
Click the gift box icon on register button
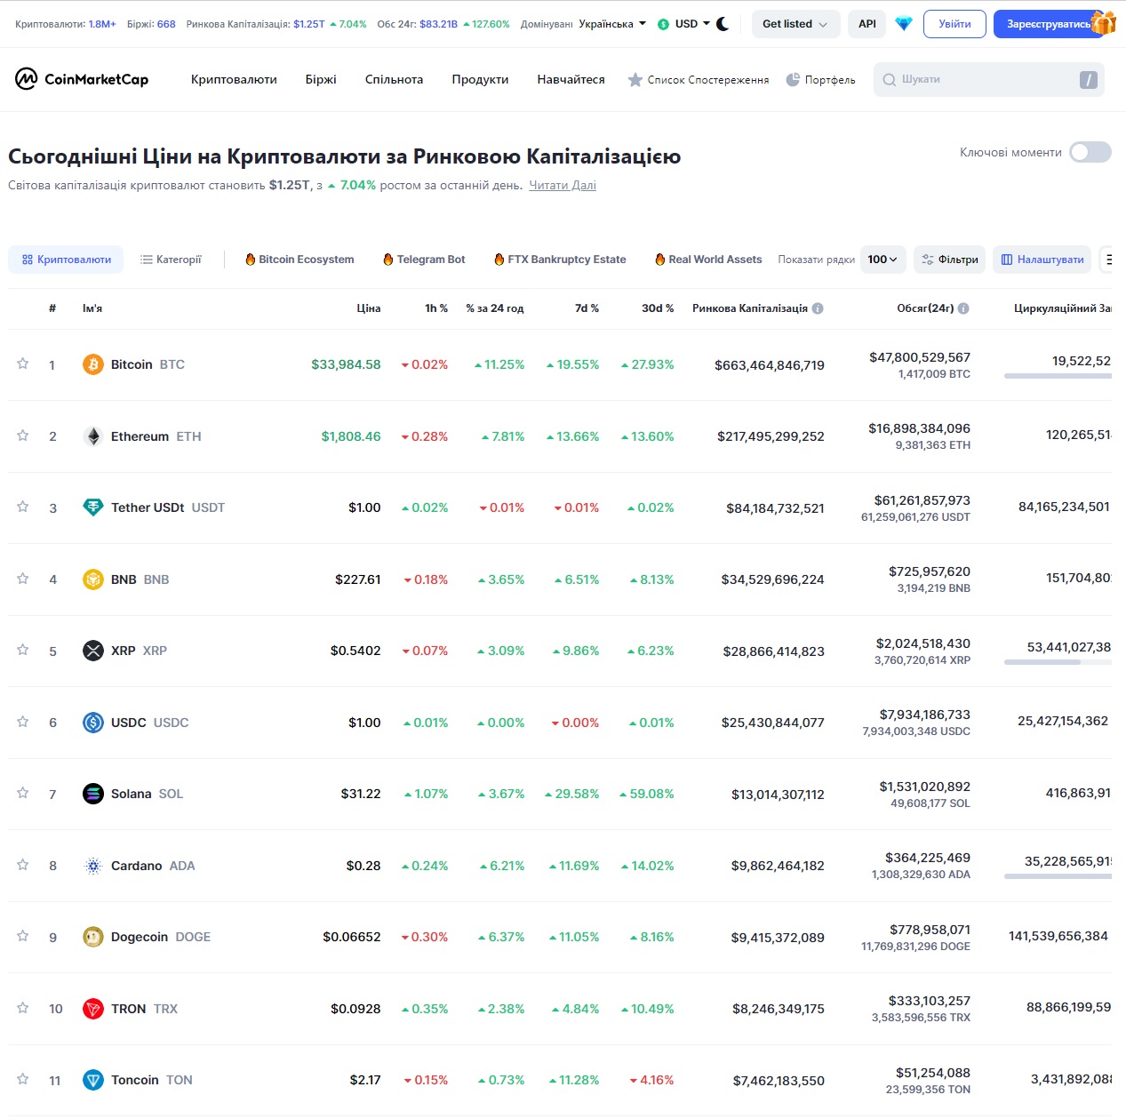[x=1103, y=22]
